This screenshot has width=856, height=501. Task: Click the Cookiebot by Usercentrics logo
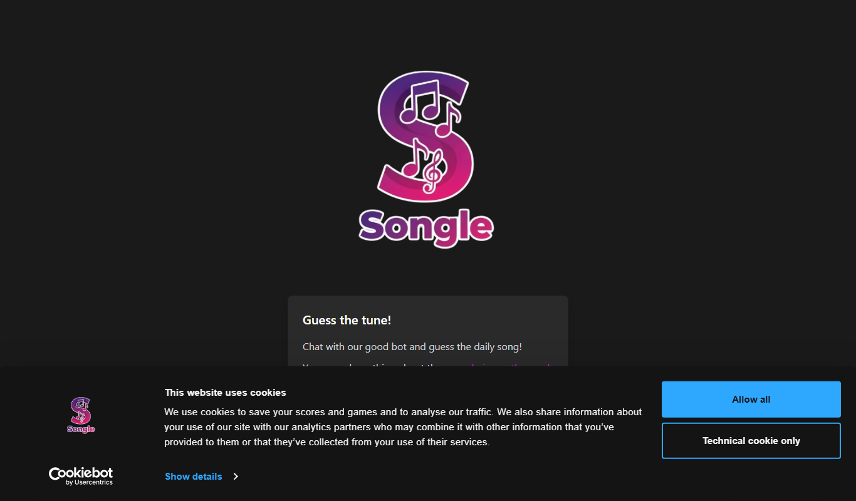81,476
